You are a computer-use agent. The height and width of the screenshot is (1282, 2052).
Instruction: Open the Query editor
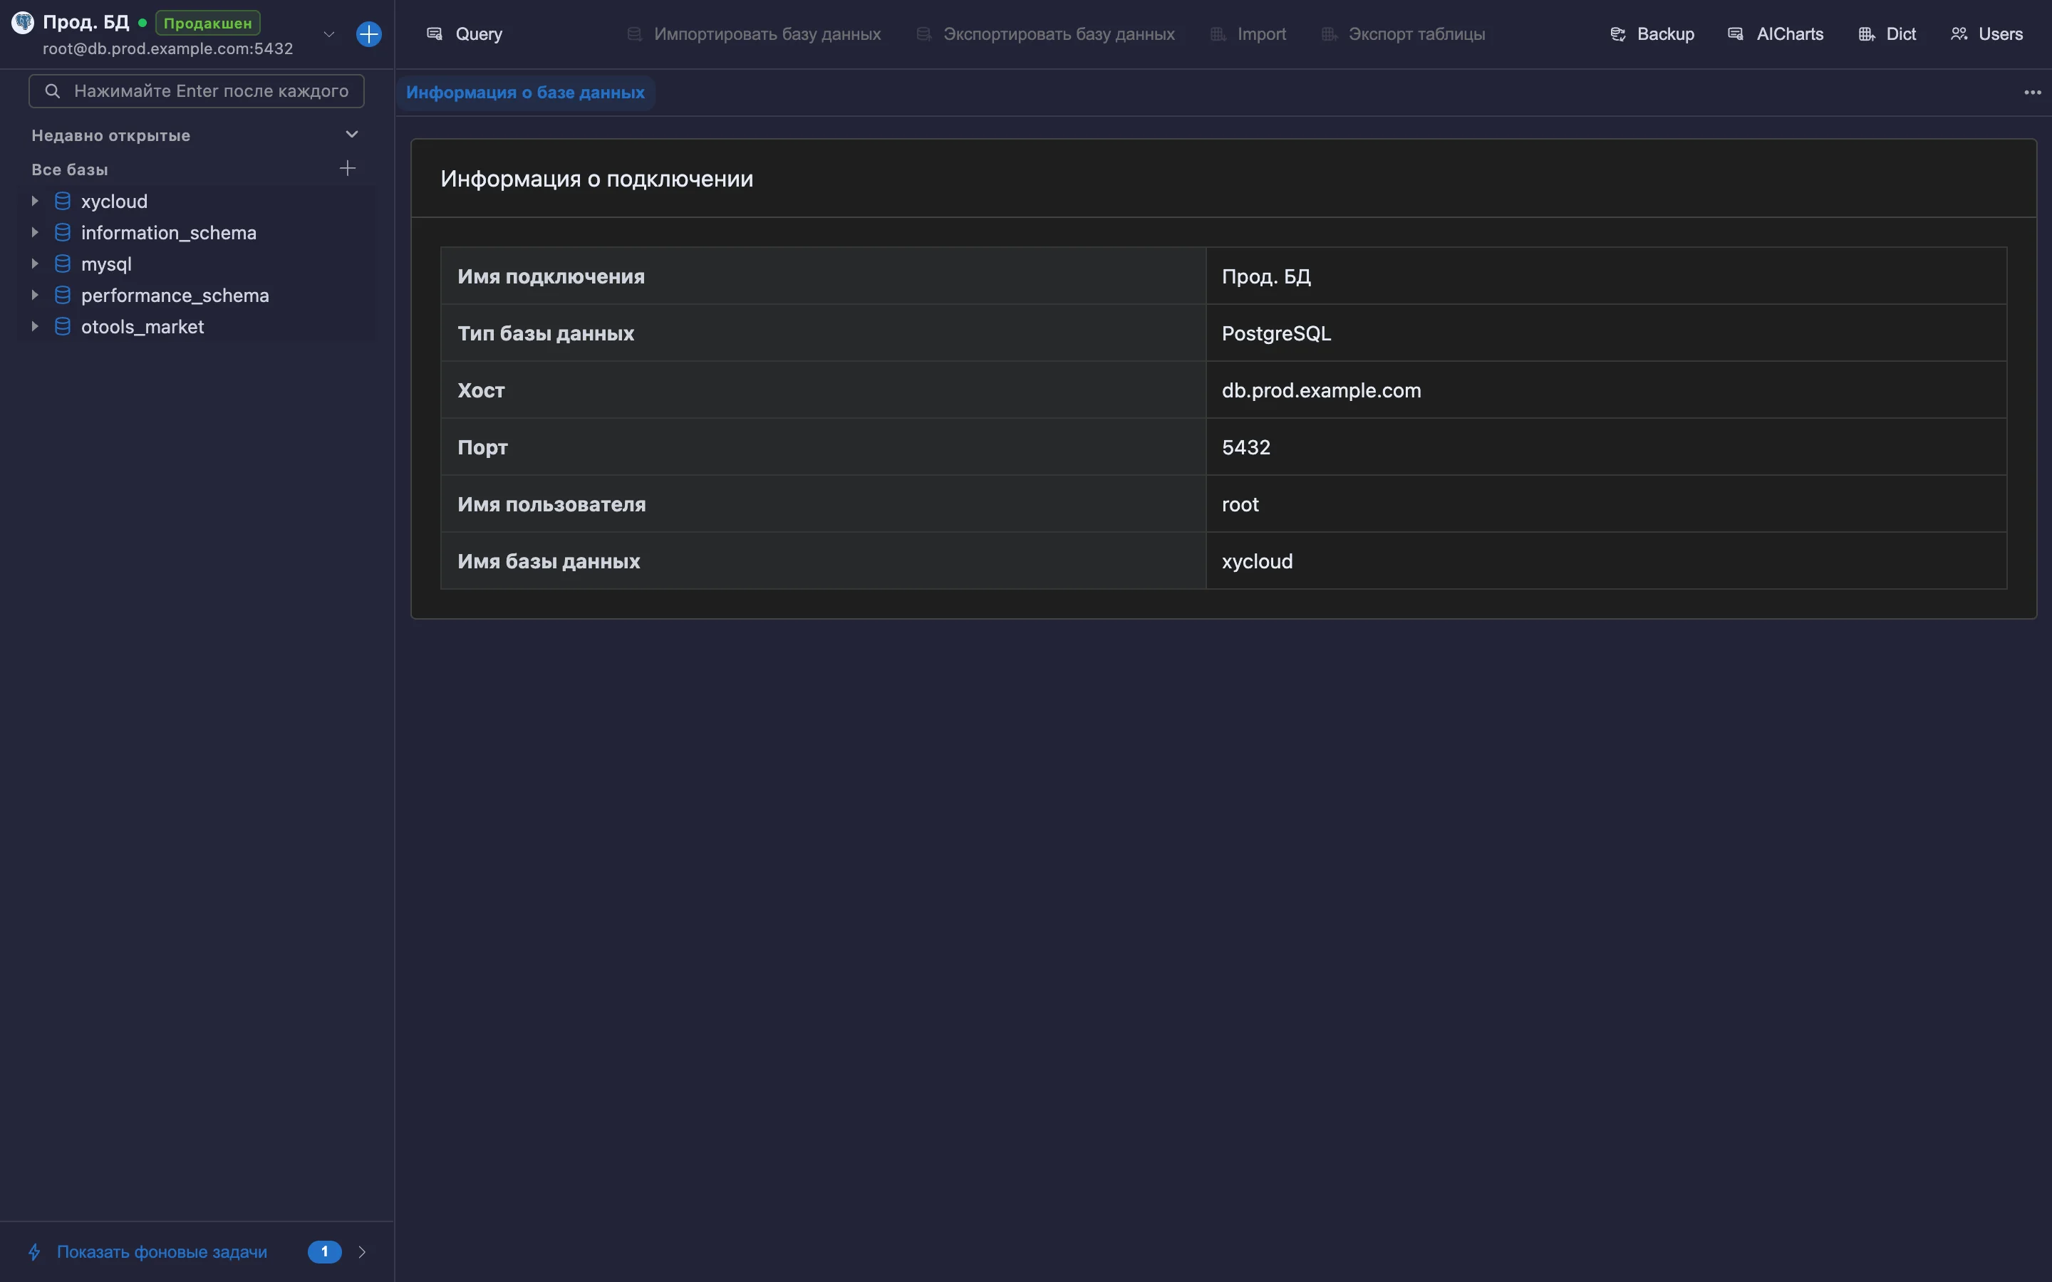[464, 34]
